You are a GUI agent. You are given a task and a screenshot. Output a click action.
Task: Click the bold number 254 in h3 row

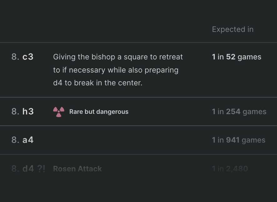pos(233,112)
